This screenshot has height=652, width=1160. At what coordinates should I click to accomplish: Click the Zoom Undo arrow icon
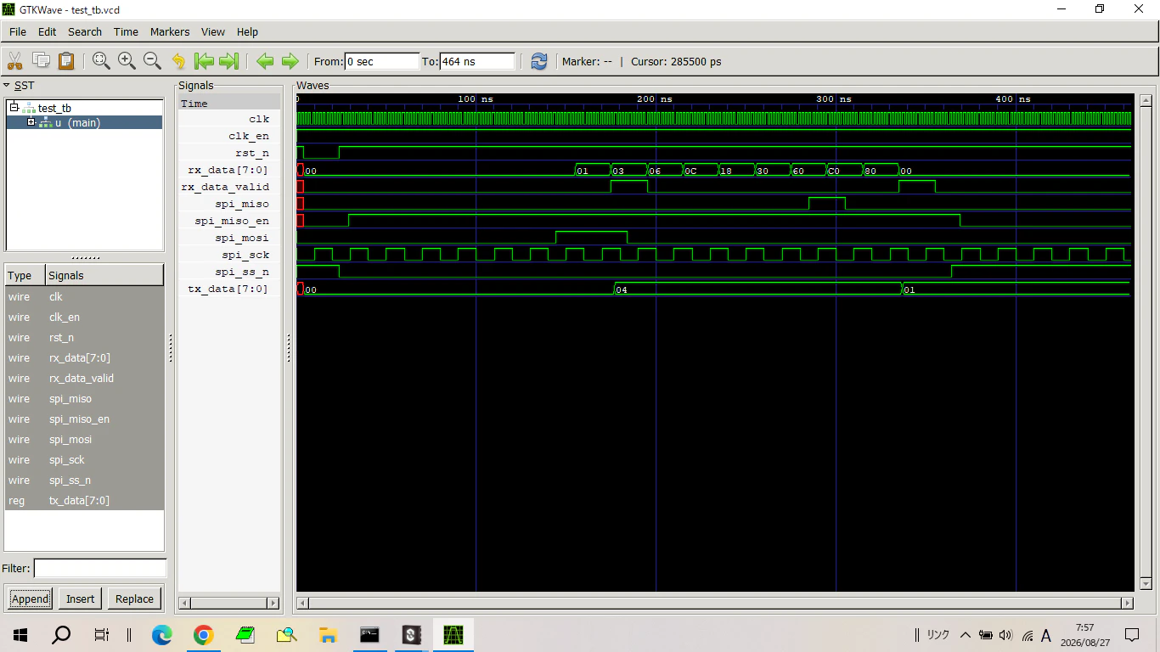coord(178,61)
